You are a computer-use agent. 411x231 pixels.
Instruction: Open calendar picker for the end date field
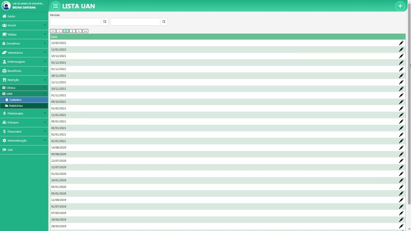(x=164, y=22)
